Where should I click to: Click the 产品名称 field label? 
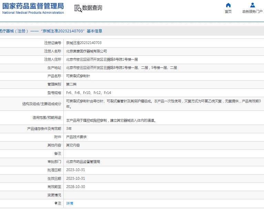[x=54, y=76]
